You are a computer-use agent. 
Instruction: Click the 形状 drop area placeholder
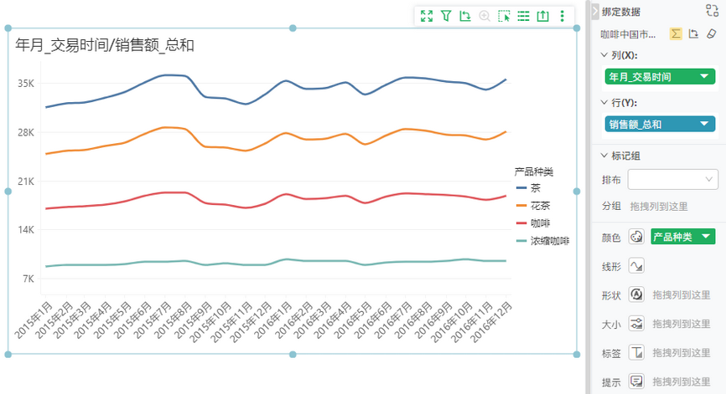point(682,294)
